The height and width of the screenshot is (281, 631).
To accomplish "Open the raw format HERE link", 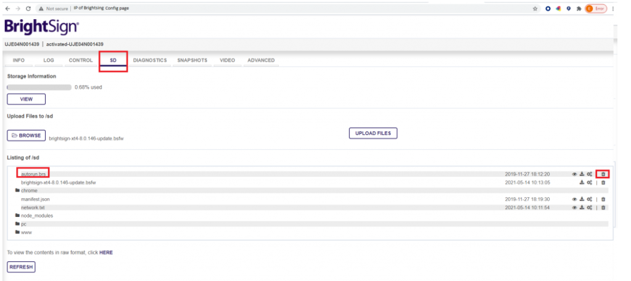I will pos(106,253).
